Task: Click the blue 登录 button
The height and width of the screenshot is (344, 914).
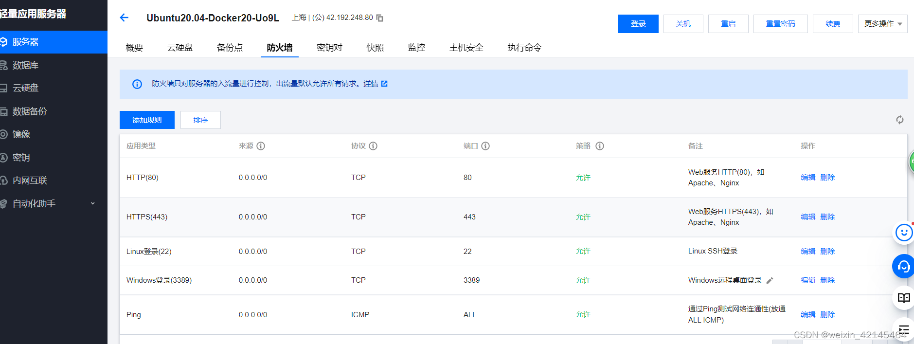Action: point(638,24)
